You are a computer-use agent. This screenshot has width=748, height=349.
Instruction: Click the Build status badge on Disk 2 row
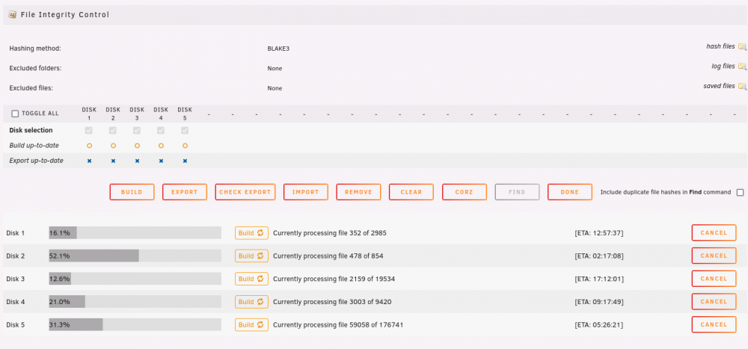(x=251, y=256)
